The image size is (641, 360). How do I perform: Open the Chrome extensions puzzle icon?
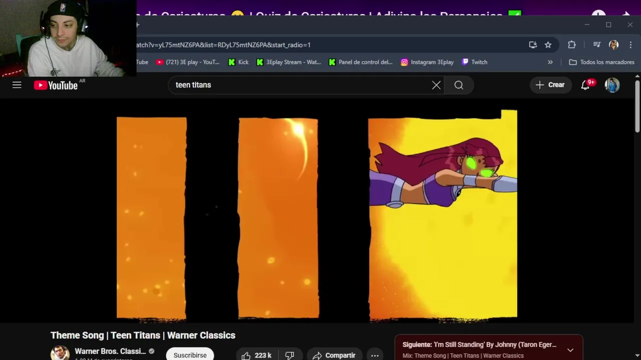(571, 45)
